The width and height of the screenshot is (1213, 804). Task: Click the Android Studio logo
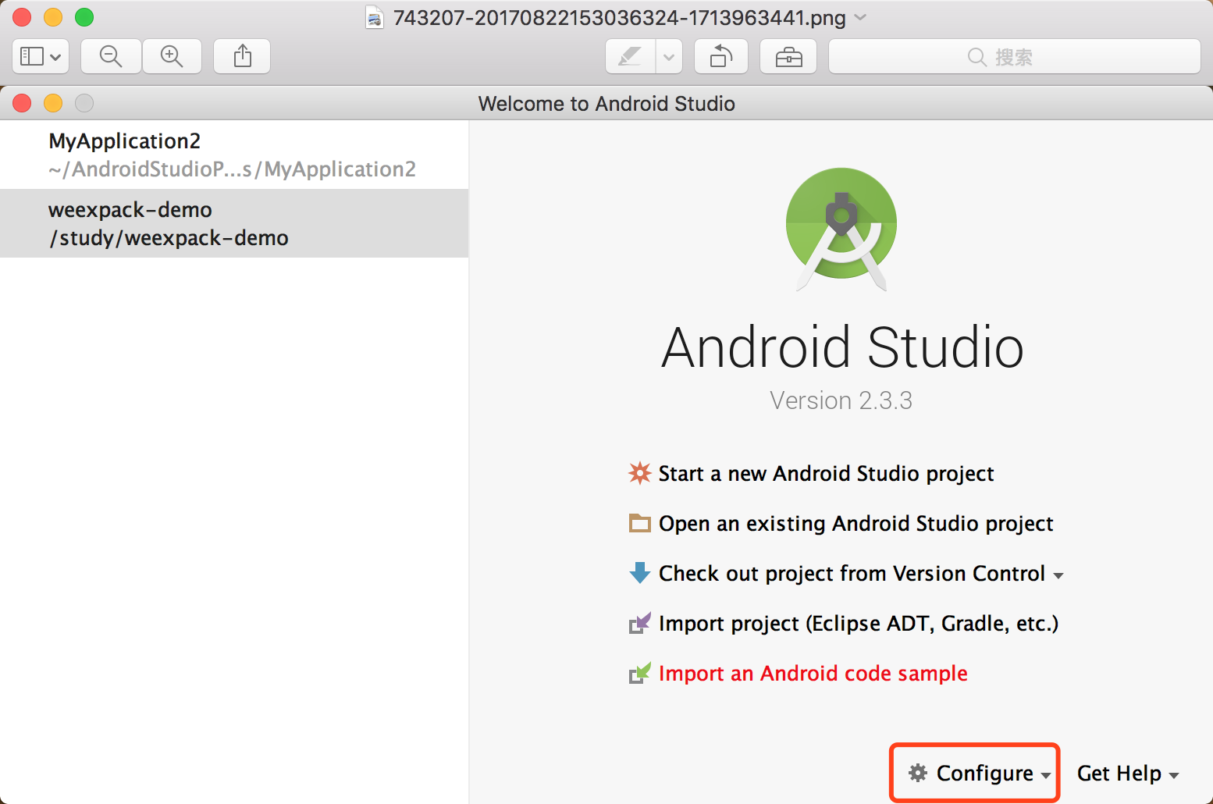pos(841,229)
